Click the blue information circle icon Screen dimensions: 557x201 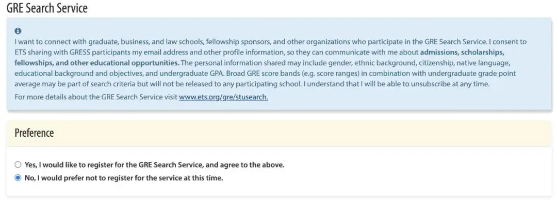pyautogui.click(x=18, y=31)
